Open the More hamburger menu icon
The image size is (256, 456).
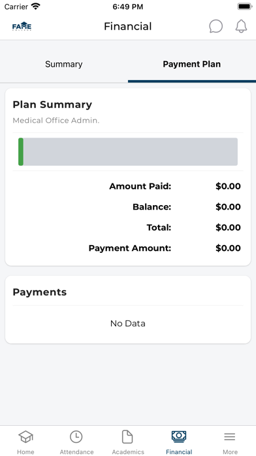(x=230, y=437)
